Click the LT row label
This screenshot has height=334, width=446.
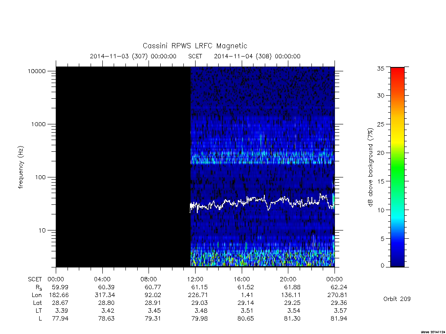click(x=39, y=311)
